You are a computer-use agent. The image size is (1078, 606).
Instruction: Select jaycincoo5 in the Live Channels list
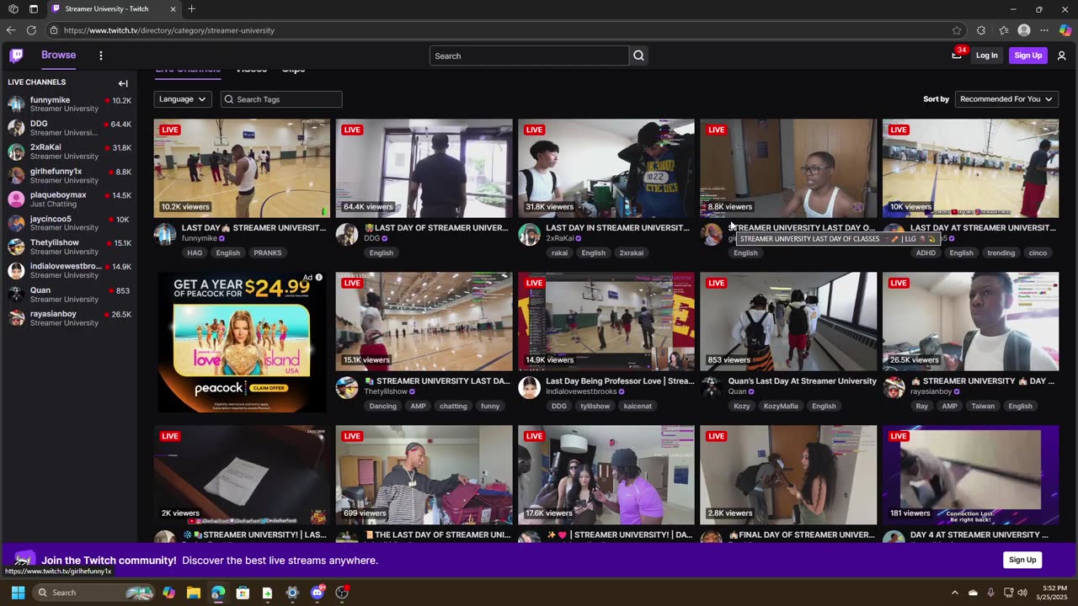[x=68, y=223]
